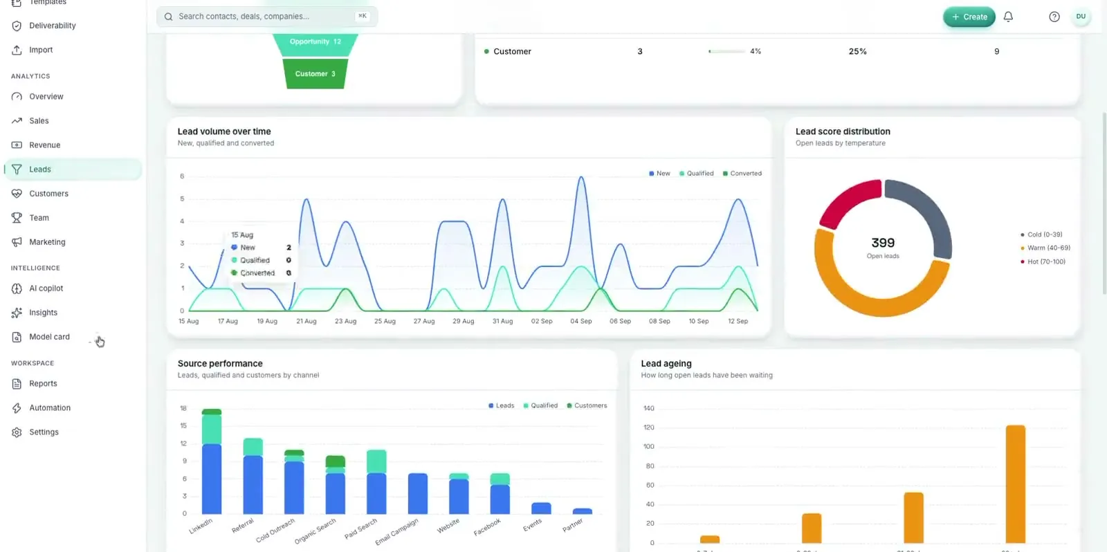Click the Lead ageing card title
The height and width of the screenshot is (552, 1107).
click(x=666, y=363)
